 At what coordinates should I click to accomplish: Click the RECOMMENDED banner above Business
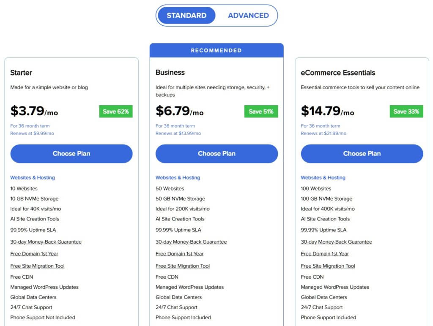pyautogui.click(x=216, y=50)
